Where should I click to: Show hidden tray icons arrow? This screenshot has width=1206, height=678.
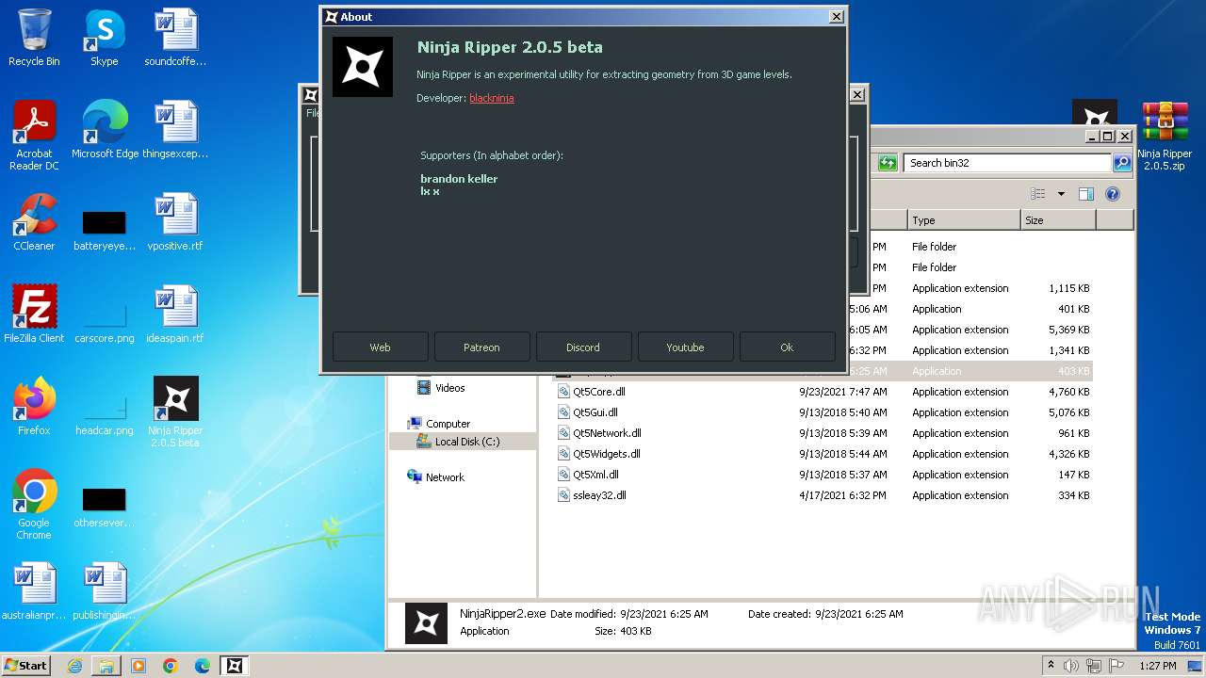pos(1051,666)
